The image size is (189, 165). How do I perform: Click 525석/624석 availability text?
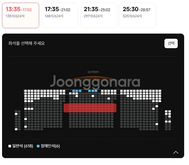(132, 16)
